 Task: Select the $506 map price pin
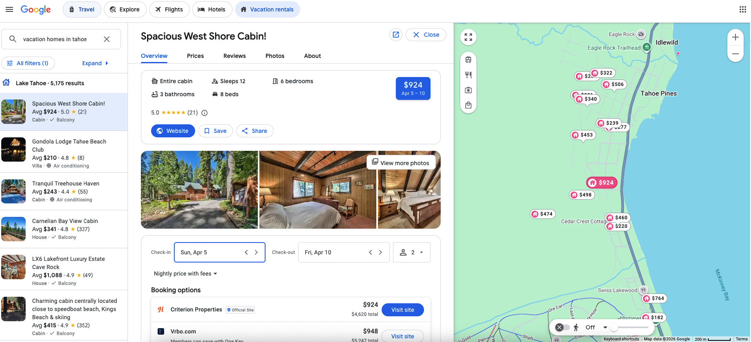[614, 84]
